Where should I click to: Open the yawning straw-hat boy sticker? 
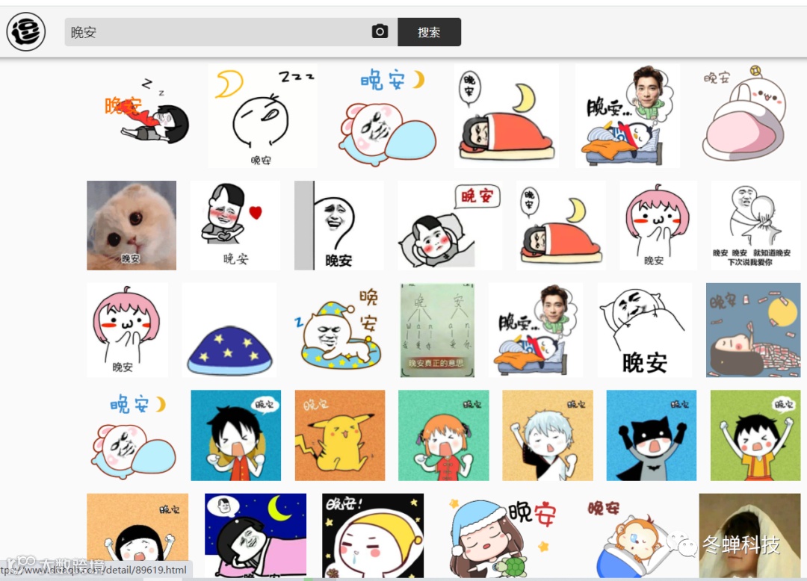[235, 435]
